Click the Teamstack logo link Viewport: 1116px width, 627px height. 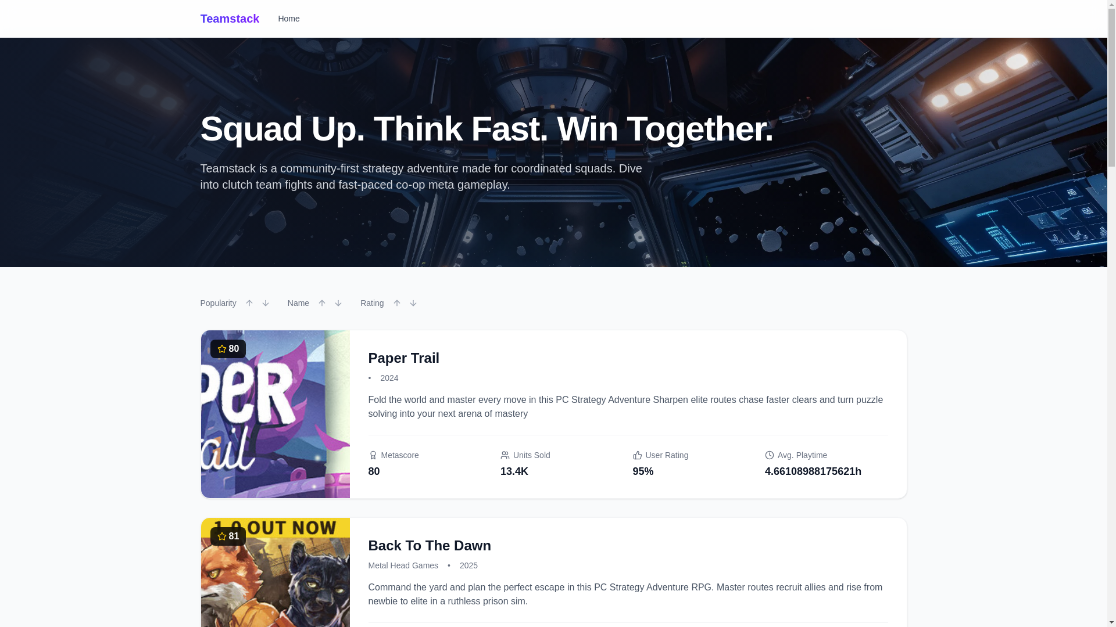click(x=230, y=19)
